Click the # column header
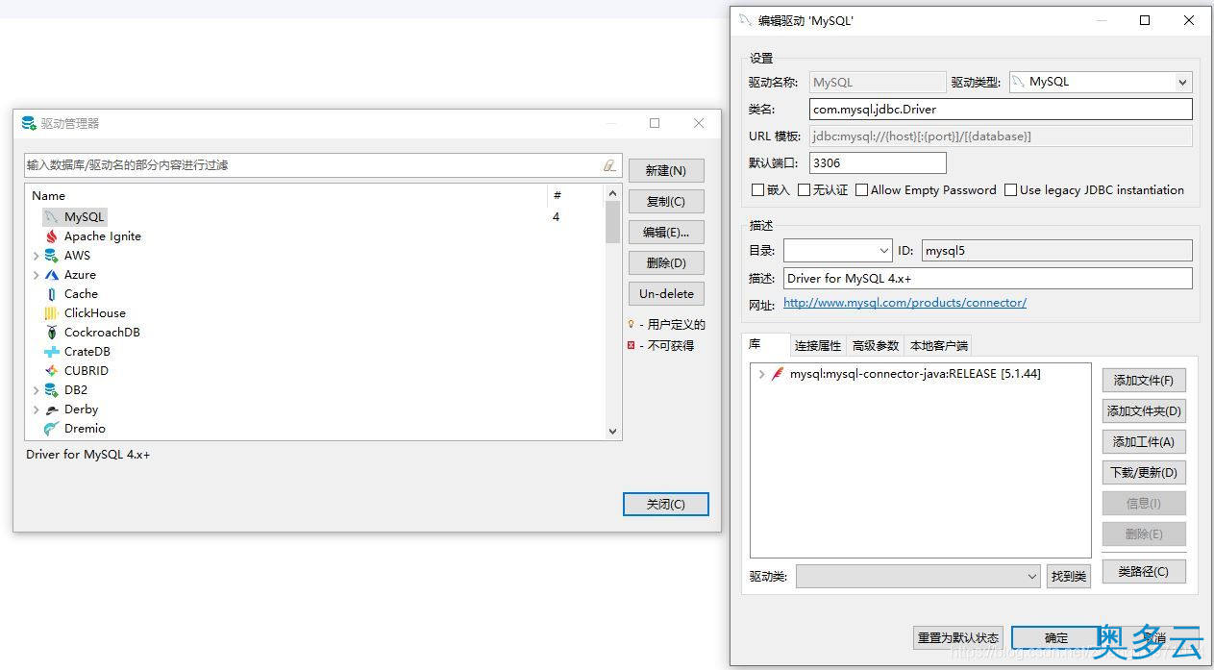The image size is (1214, 670). pos(577,196)
